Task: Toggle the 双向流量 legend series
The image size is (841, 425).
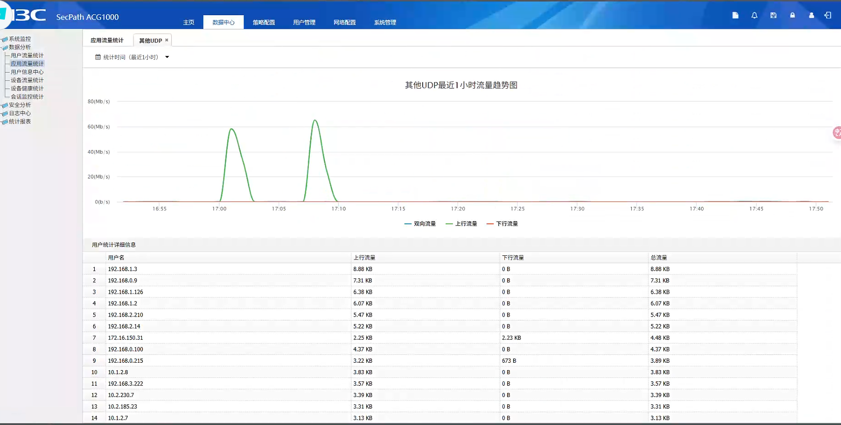Action: 420,224
